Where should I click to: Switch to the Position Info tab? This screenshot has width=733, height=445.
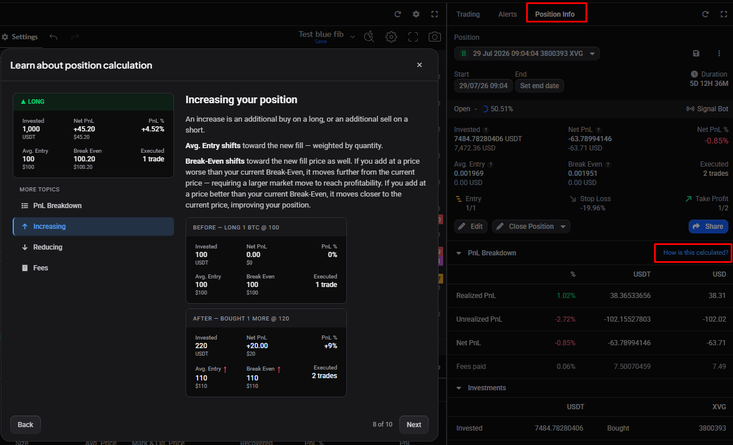pos(555,14)
